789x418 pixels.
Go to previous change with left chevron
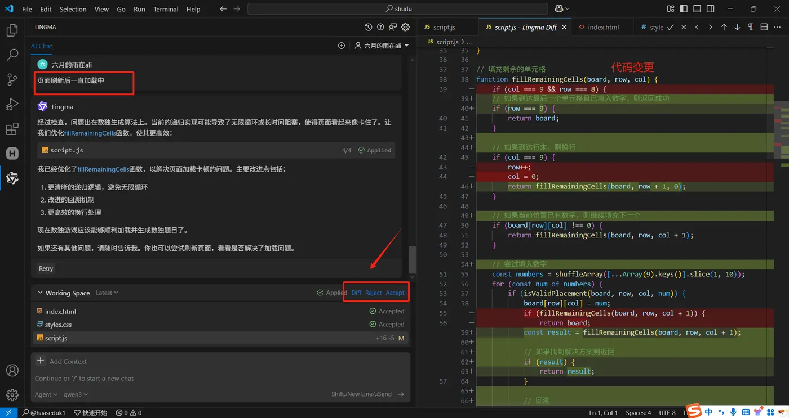(x=697, y=27)
